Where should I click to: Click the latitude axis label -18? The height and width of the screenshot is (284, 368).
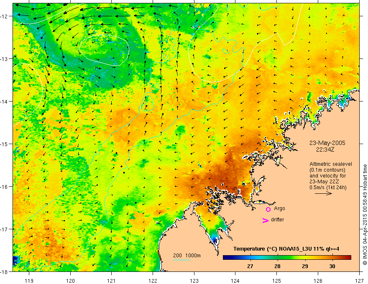pos(5,271)
